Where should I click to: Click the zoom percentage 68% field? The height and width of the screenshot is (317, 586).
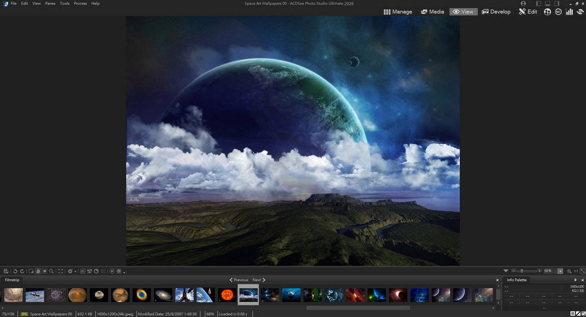pos(550,271)
